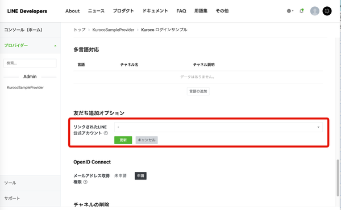Click the LINE Developers logo
The image size is (341, 210).
click(x=27, y=11)
